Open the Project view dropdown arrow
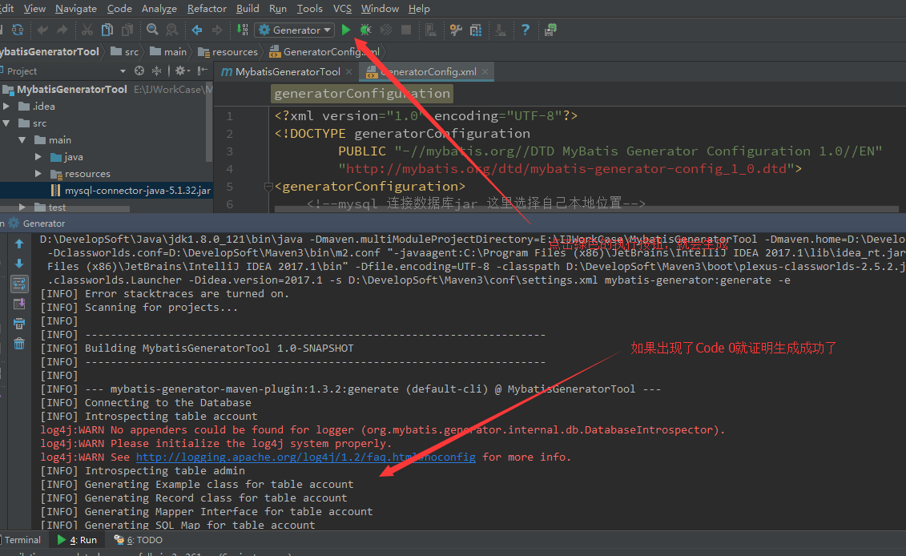The height and width of the screenshot is (556, 906). [x=123, y=71]
